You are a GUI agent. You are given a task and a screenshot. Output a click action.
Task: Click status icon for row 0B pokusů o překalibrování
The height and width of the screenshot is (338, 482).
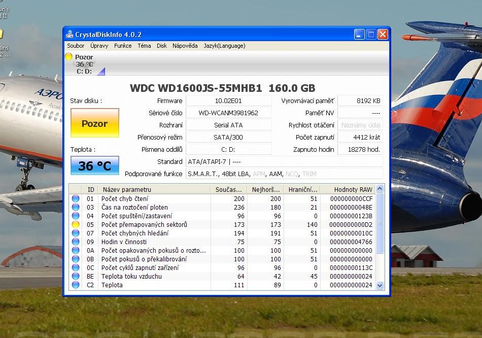76,259
